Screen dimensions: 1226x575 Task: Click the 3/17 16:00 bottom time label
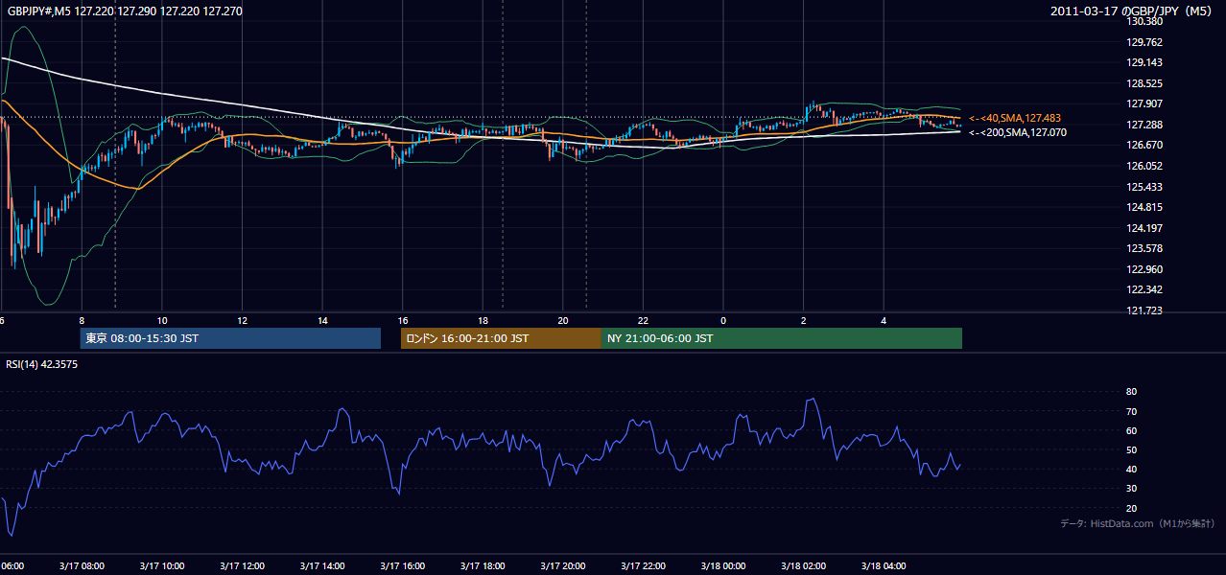coord(402,565)
